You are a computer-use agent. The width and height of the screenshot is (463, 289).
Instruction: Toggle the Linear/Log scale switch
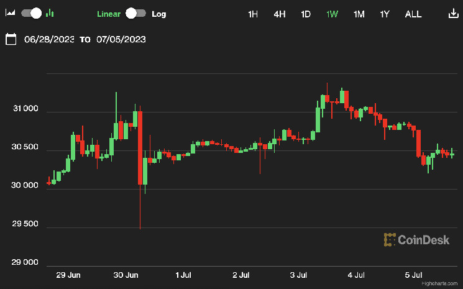pos(135,13)
